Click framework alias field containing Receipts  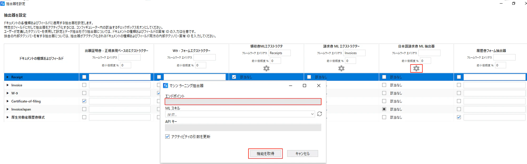tap(280, 53)
